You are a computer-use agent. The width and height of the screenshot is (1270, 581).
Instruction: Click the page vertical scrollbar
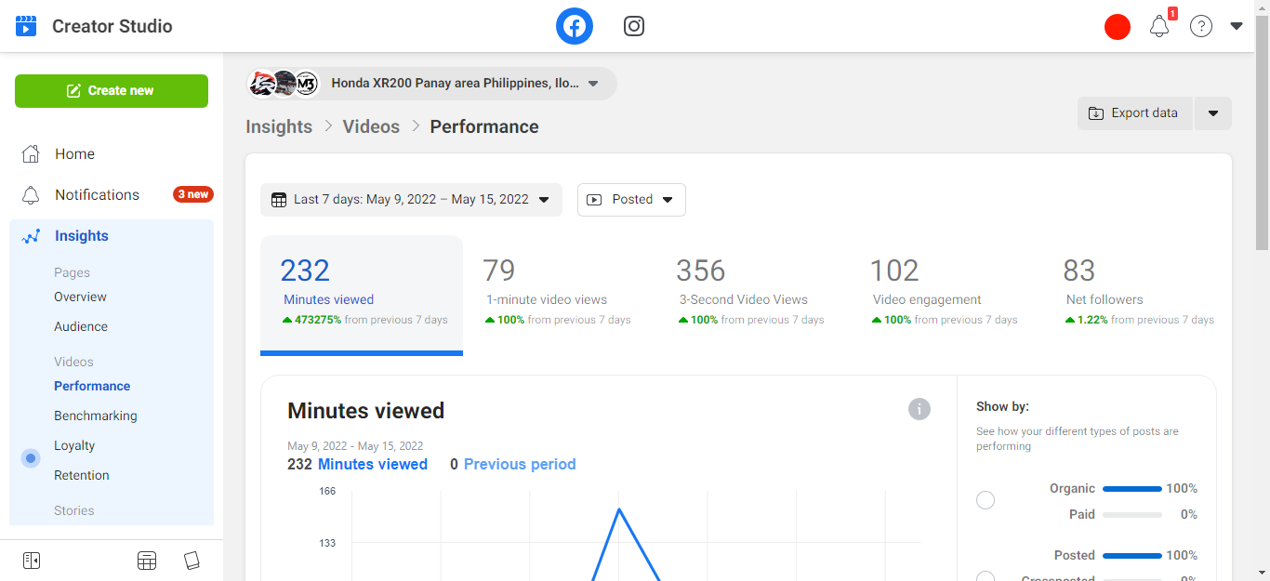click(x=1262, y=132)
